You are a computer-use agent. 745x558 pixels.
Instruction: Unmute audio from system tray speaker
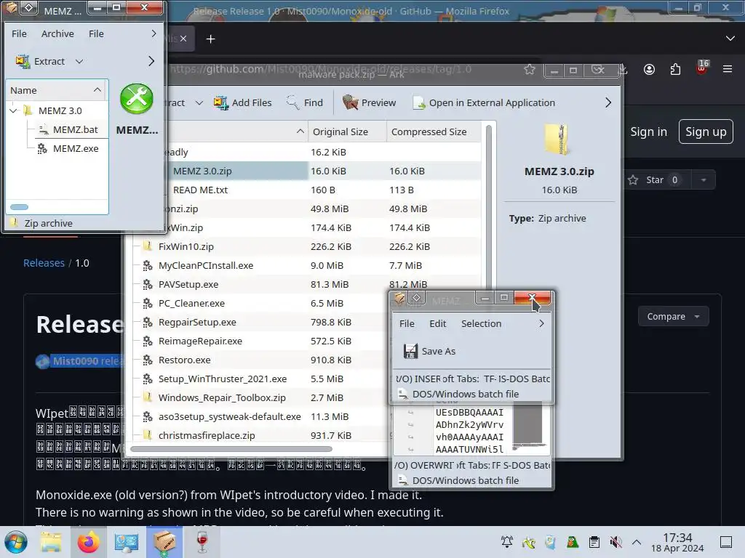click(x=615, y=542)
